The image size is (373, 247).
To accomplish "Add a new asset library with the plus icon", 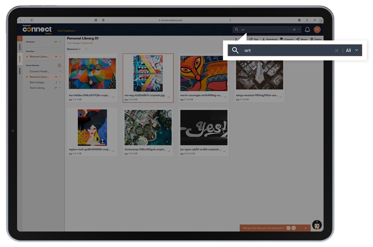I will point(59,65).
